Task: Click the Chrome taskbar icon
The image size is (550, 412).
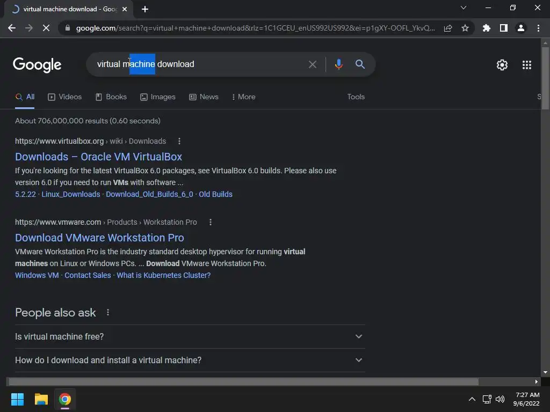Action: click(x=65, y=399)
